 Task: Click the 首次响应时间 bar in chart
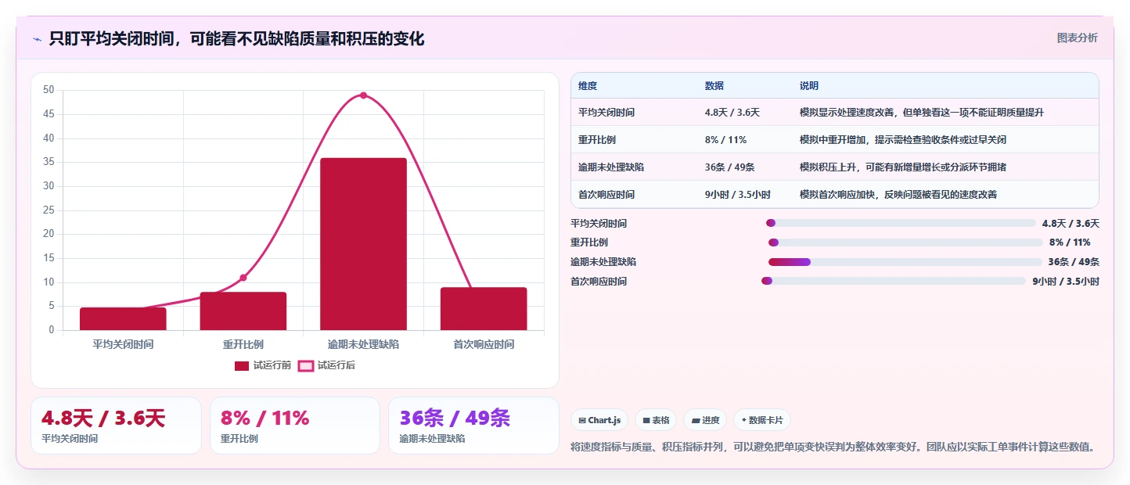click(484, 309)
